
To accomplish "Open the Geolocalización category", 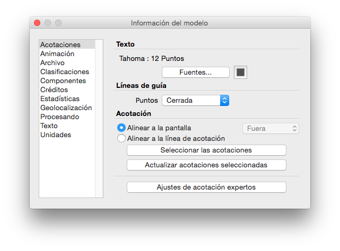I will click(67, 107).
